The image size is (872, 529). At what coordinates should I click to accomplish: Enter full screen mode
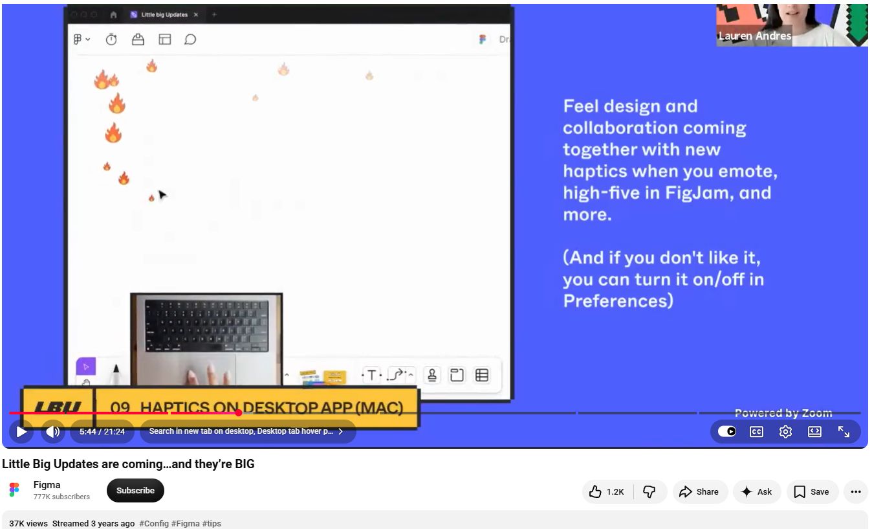844,431
